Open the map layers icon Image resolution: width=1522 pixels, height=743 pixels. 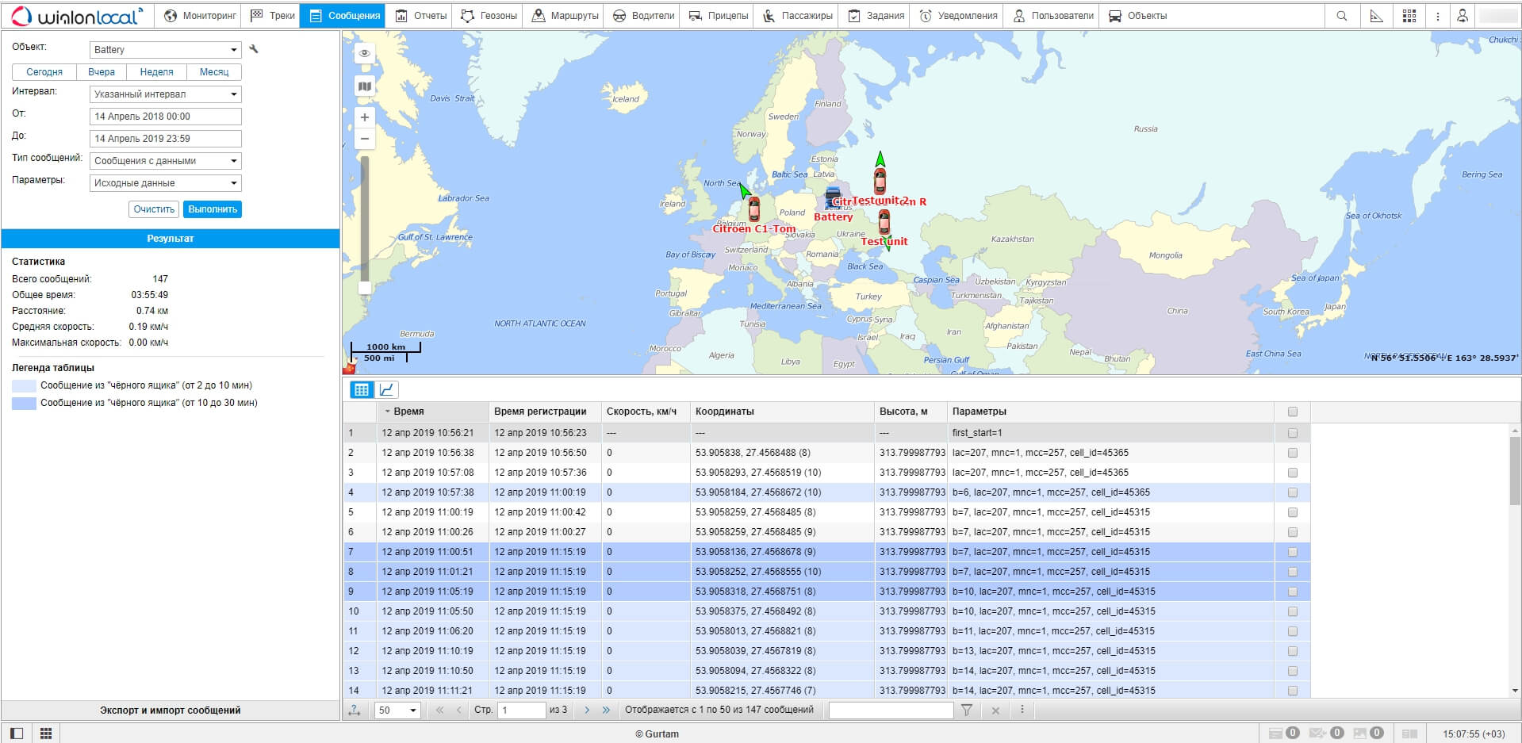[x=364, y=86]
